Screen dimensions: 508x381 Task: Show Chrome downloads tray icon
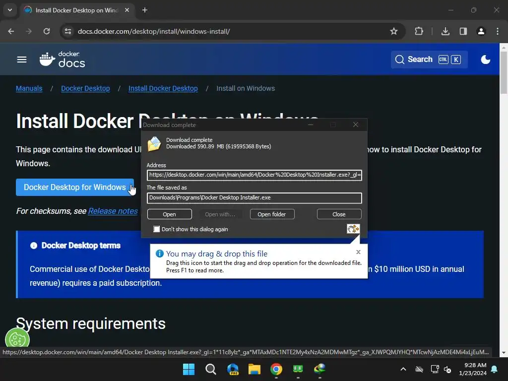445,31
